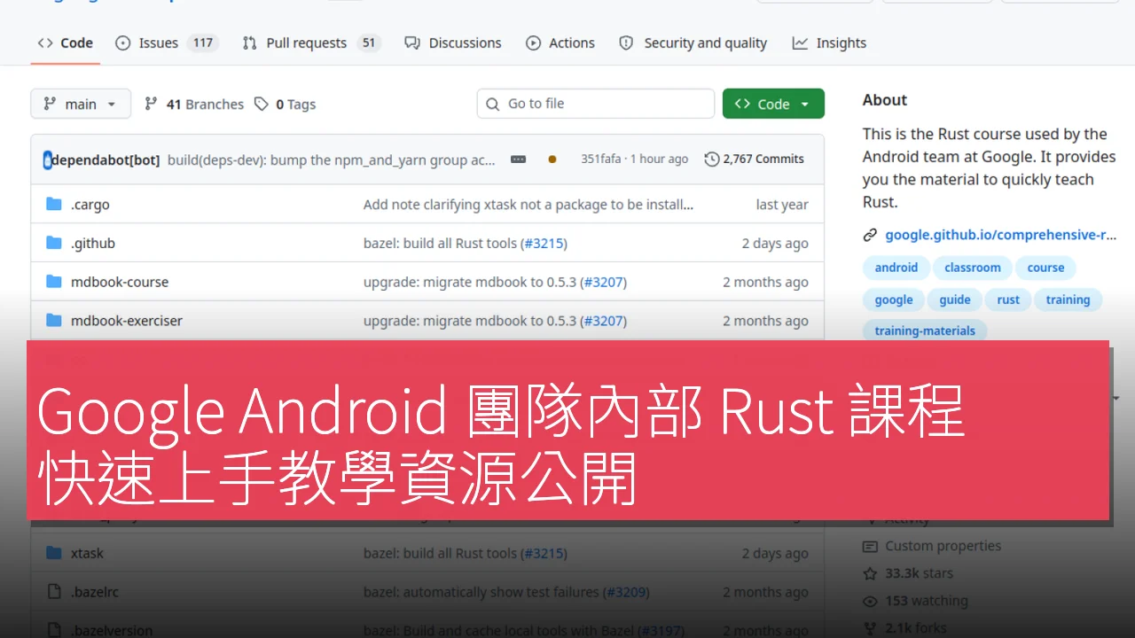Screen dimensions: 1135x638
Task: Open the .github folder
Action: click(93, 243)
